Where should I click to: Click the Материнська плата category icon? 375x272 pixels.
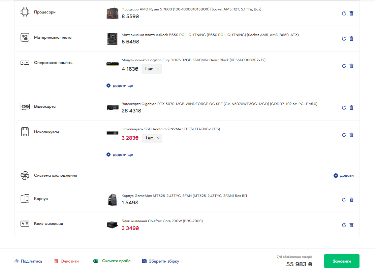pos(25,37)
